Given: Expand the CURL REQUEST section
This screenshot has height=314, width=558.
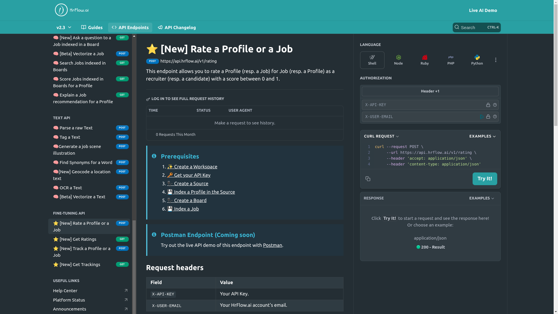Looking at the screenshot, I should (381, 136).
